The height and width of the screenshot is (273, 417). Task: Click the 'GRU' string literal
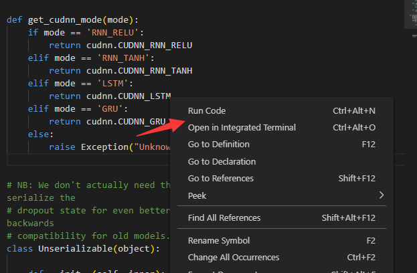coord(110,109)
